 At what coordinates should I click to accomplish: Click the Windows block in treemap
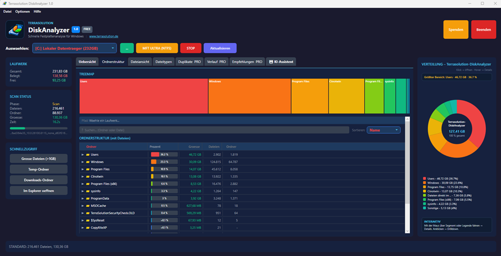coord(249,96)
